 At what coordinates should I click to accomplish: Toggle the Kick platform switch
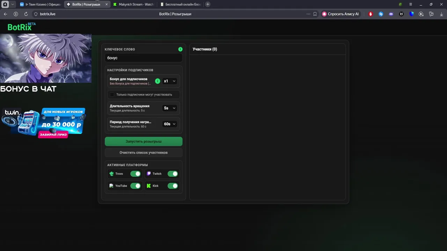tap(173, 186)
